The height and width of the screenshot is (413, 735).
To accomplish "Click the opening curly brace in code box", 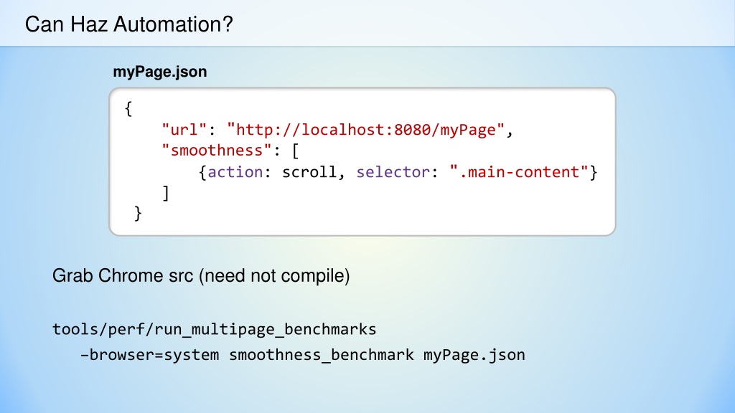I will [128, 109].
